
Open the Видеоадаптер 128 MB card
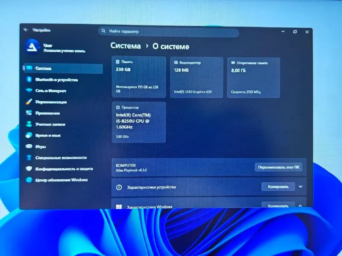point(197,78)
